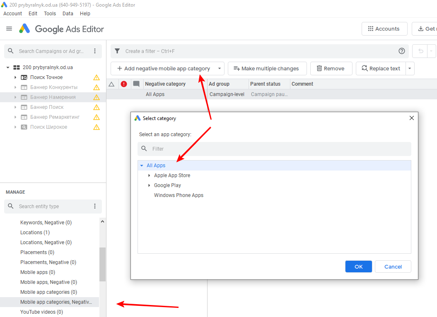Open campaign search options three-dot menu
The image size is (437, 317).
point(95,51)
